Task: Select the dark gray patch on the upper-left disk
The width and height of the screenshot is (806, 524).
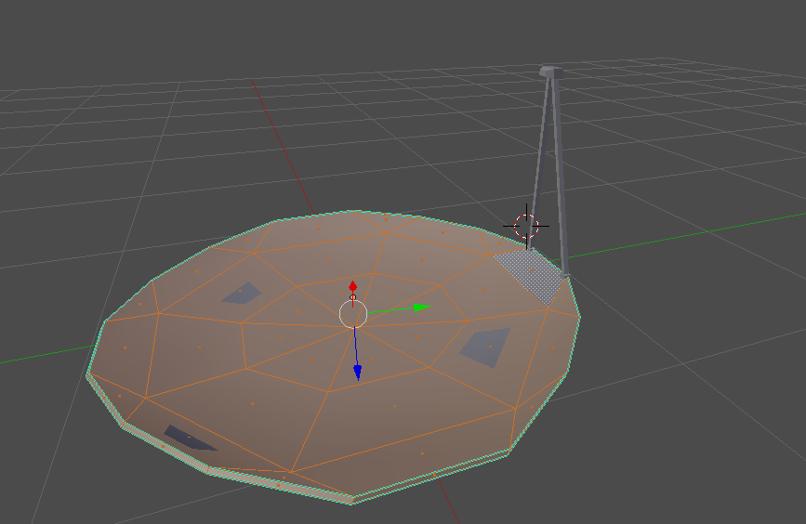Action: 240,294
